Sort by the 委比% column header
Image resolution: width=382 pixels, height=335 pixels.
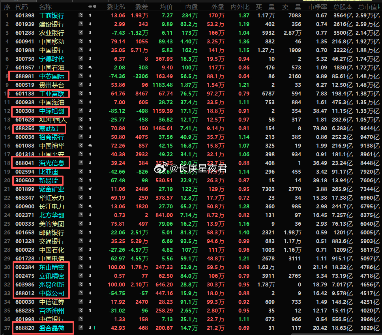coord(116,7)
